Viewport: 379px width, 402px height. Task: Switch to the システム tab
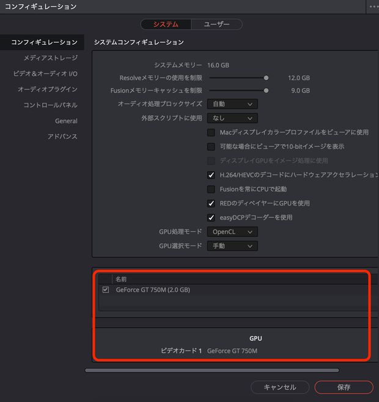click(166, 24)
